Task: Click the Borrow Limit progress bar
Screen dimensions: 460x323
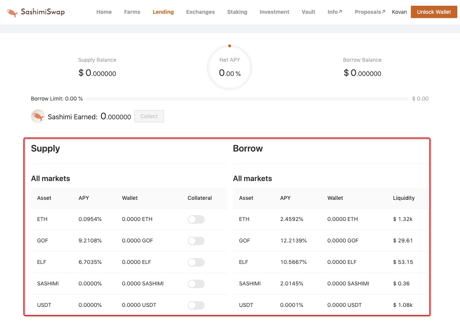Action: click(x=247, y=99)
